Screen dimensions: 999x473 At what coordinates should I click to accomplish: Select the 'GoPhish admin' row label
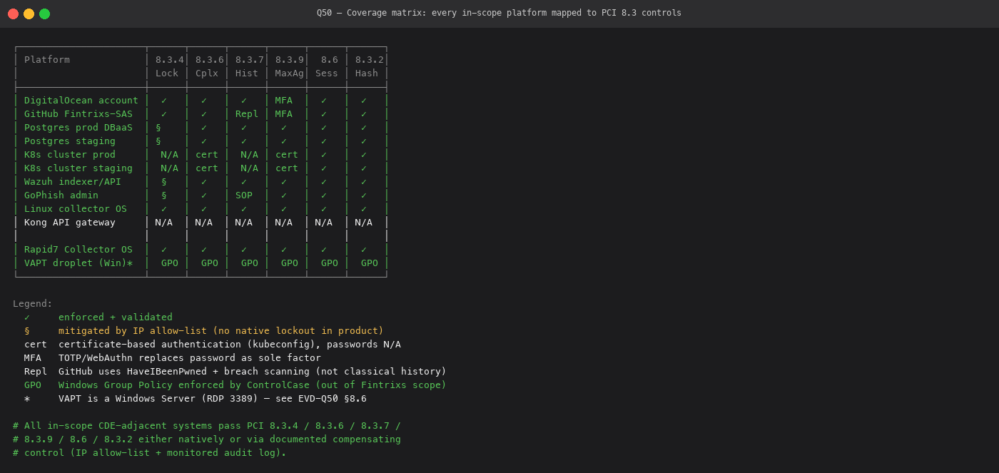(x=61, y=195)
